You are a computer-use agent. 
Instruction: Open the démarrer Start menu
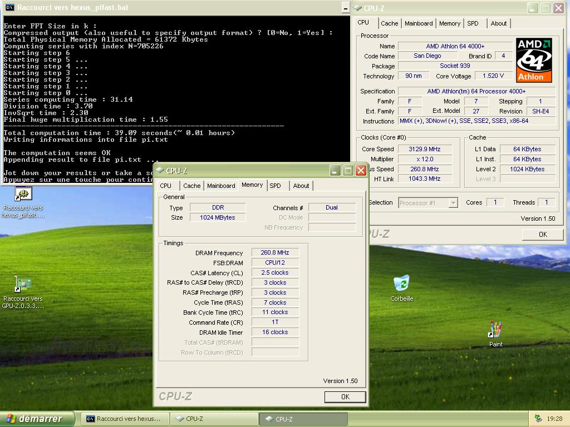(x=37, y=419)
